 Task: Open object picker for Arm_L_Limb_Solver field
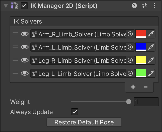click(130, 47)
